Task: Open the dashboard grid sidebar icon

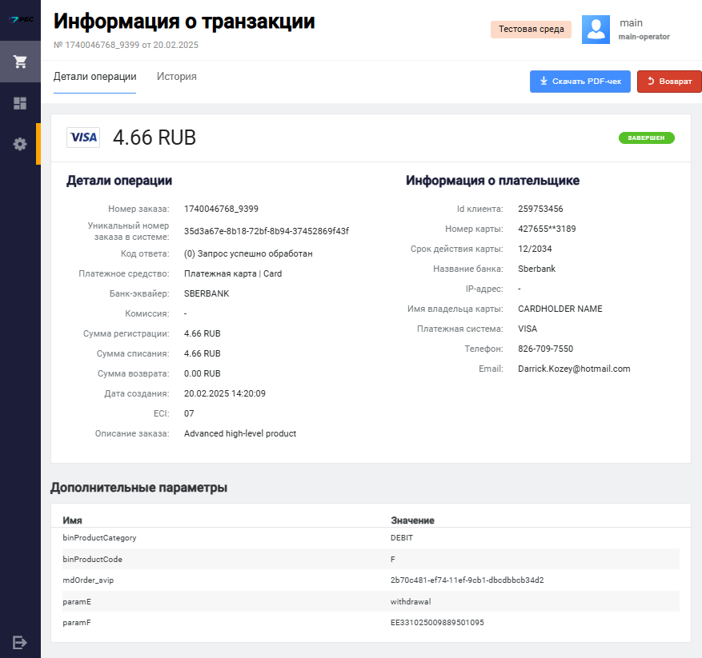Action: [x=20, y=103]
